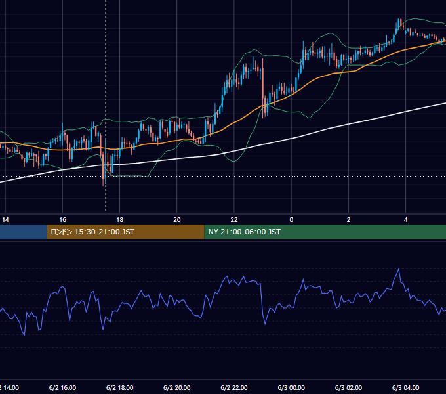Click the oscillator peak near 6/3 04:00
Image resolution: width=446 pixels, height=394 pixels.
[x=399, y=269]
